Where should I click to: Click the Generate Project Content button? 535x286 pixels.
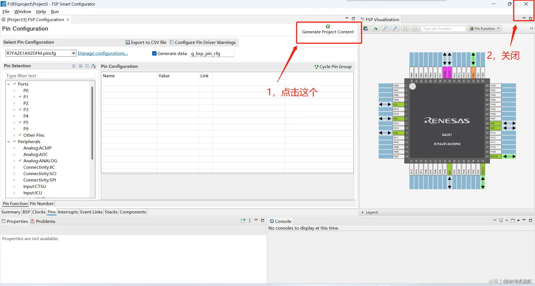click(x=328, y=29)
